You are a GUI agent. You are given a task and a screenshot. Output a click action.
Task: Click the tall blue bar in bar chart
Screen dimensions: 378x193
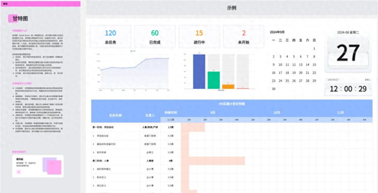(x=199, y=71)
